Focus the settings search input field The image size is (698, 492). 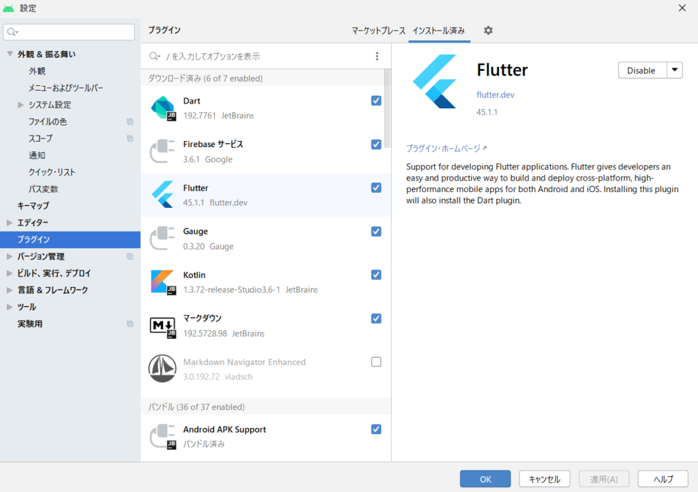69,32
